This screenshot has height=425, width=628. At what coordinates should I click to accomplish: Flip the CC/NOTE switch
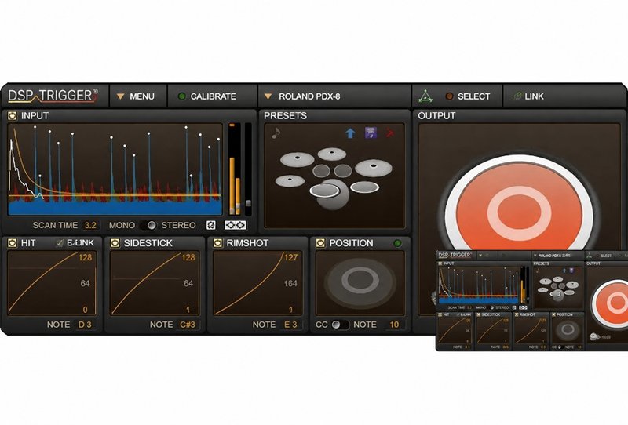[x=340, y=325]
